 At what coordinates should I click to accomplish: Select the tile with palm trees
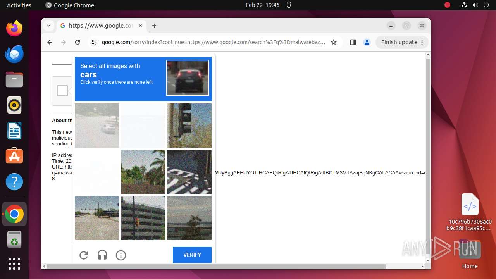(x=143, y=172)
